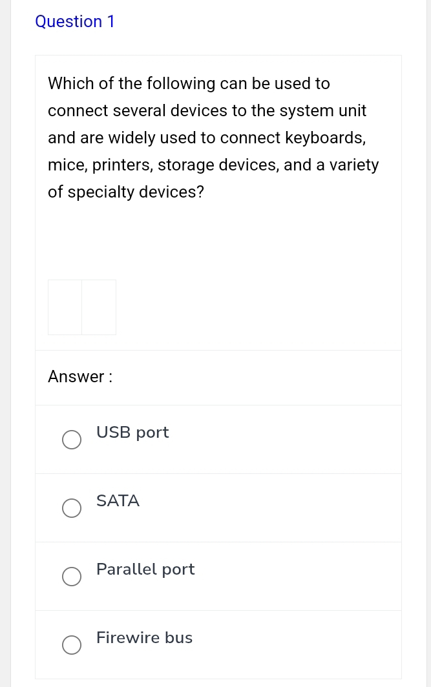
Task: Click the Parallel port answer label
Action: click(145, 569)
